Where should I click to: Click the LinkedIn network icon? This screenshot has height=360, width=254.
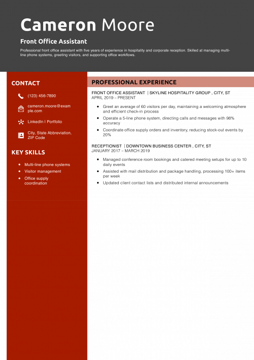pos(21,122)
